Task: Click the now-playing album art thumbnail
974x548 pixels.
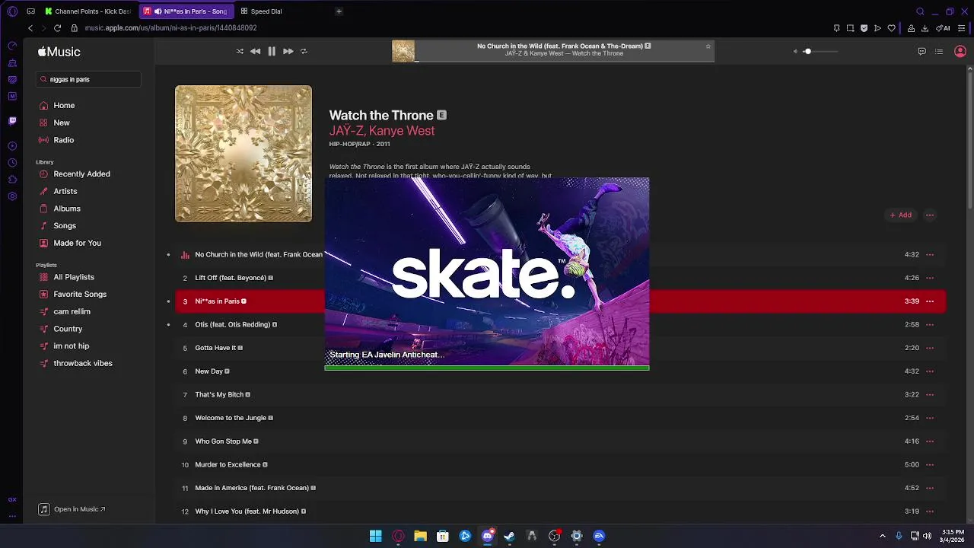Action: coord(403,51)
